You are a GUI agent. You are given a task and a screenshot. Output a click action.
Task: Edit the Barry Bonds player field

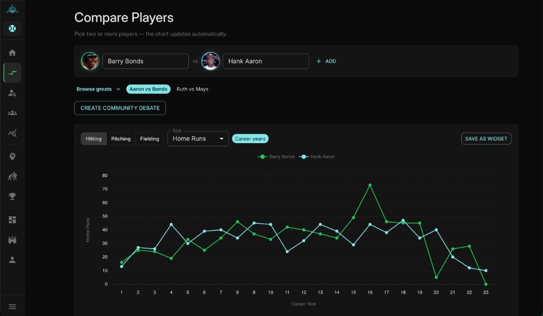pyautogui.click(x=145, y=62)
